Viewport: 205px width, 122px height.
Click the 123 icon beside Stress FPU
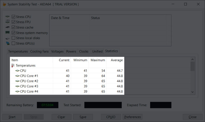point(7,21)
